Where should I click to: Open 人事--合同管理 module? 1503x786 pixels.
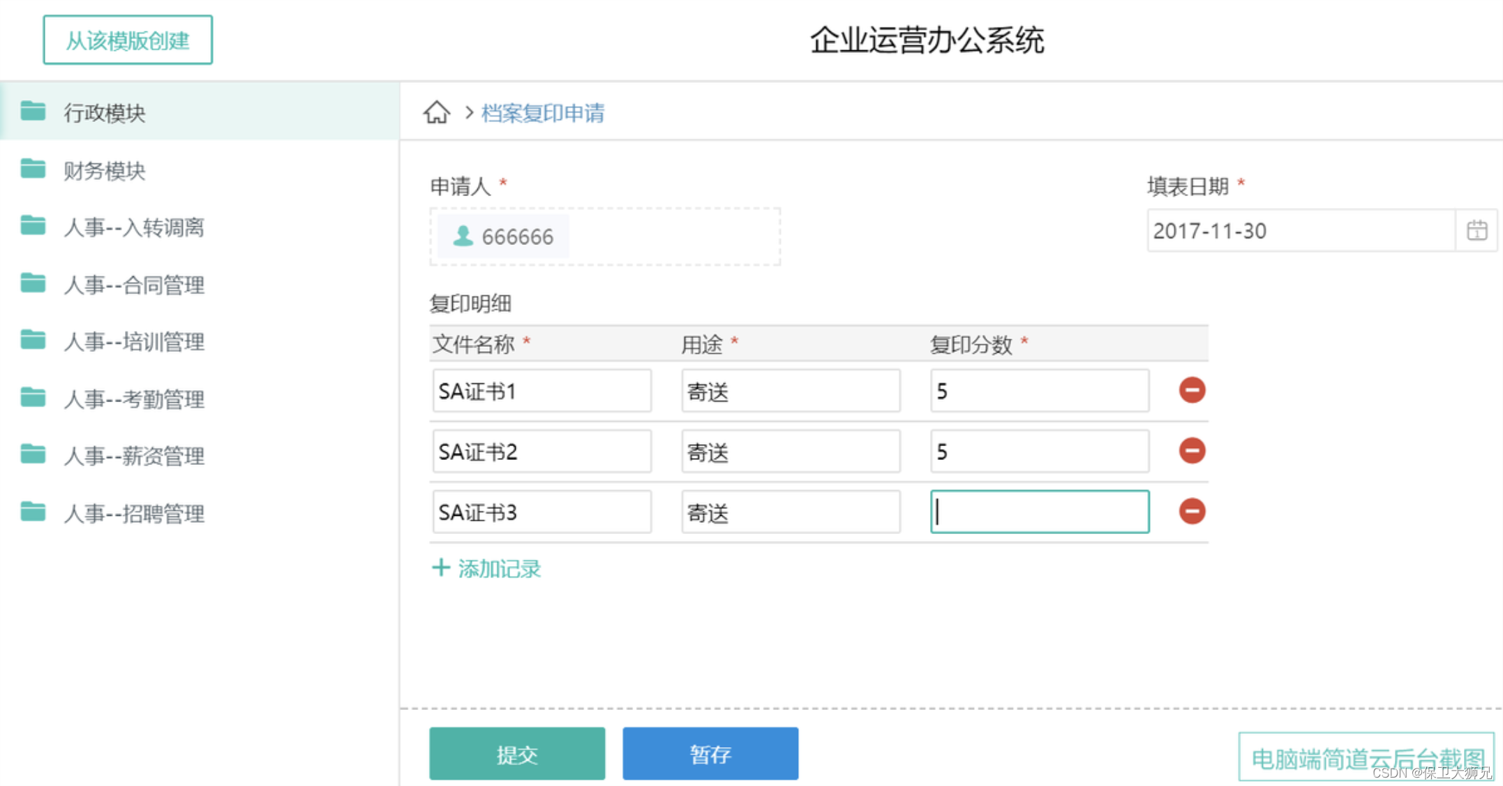pyautogui.click(x=133, y=285)
